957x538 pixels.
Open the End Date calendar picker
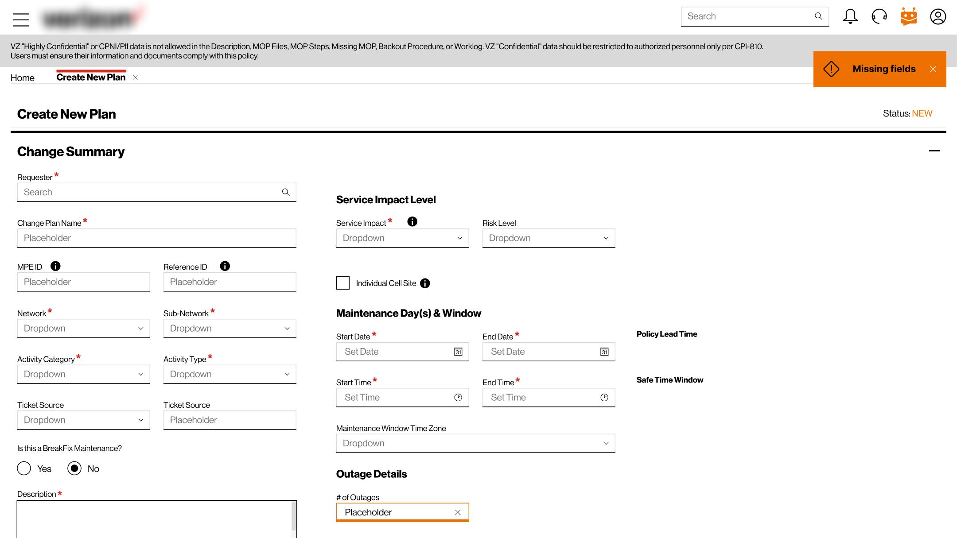pos(604,352)
